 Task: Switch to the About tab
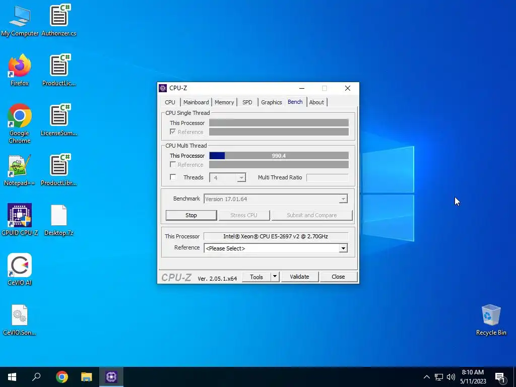(316, 102)
